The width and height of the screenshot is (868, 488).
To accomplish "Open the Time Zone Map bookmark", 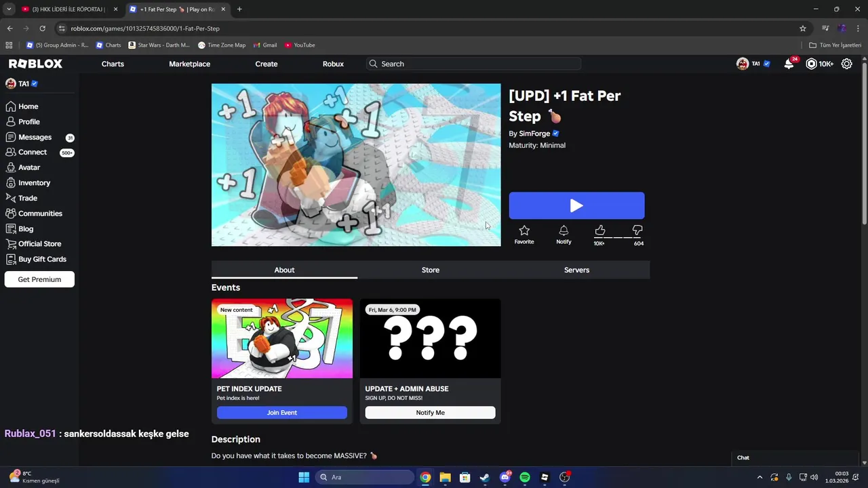I will point(222,45).
